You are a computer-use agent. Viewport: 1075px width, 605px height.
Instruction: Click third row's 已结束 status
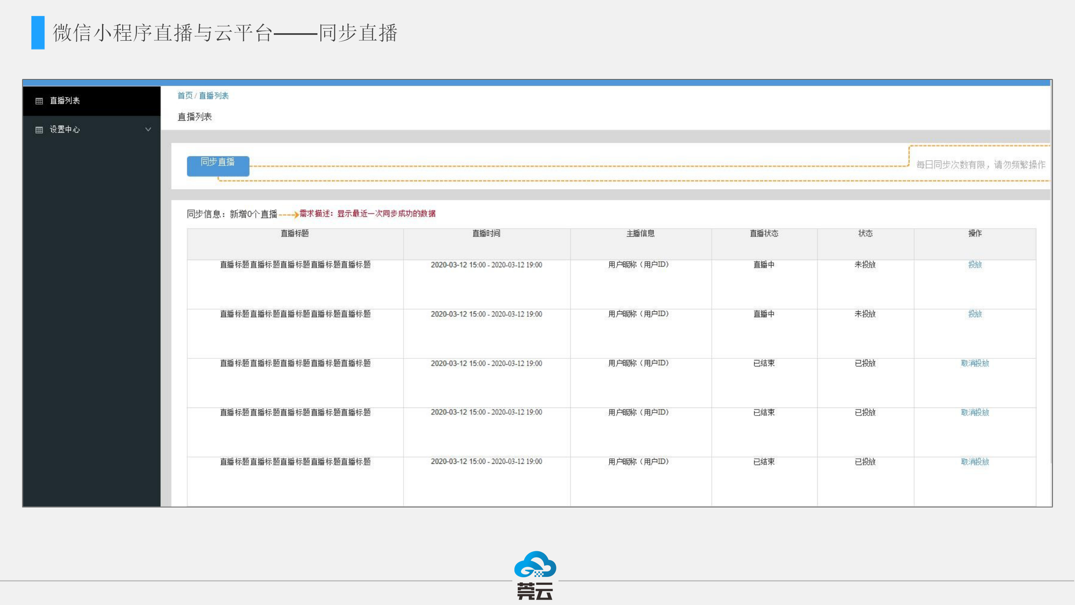coord(764,363)
